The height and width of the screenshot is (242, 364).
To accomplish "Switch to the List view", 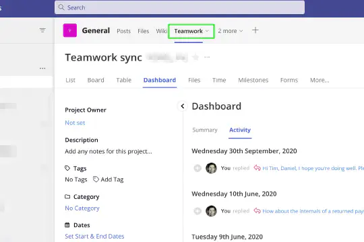I will (x=70, y=80).
